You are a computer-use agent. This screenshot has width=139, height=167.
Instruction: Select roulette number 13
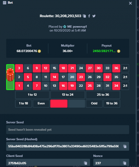pyautogui.click(x=54, y=86)
